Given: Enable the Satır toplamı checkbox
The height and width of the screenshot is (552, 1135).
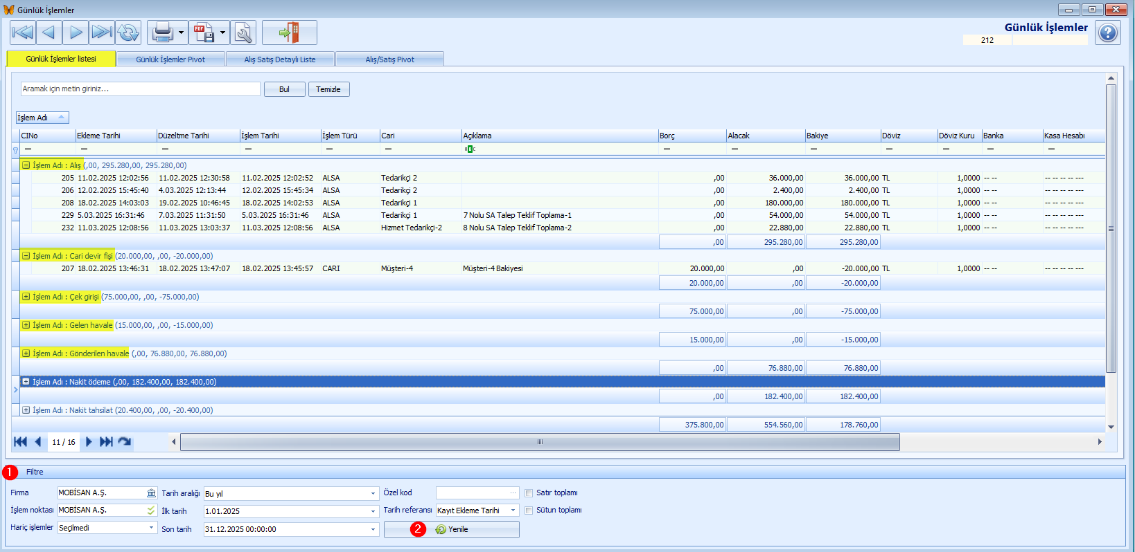Looking at the screenshot, I should click(x=529, y=493).
